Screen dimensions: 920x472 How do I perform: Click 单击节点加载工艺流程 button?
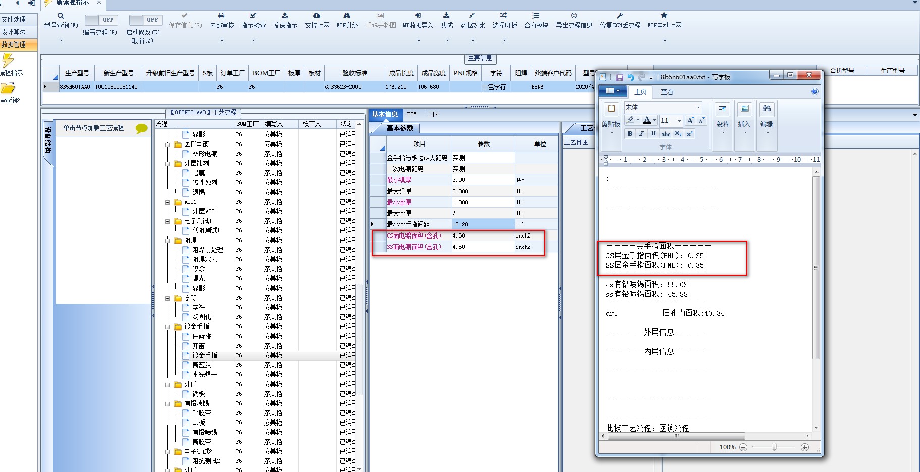click(x=104, y=128)
